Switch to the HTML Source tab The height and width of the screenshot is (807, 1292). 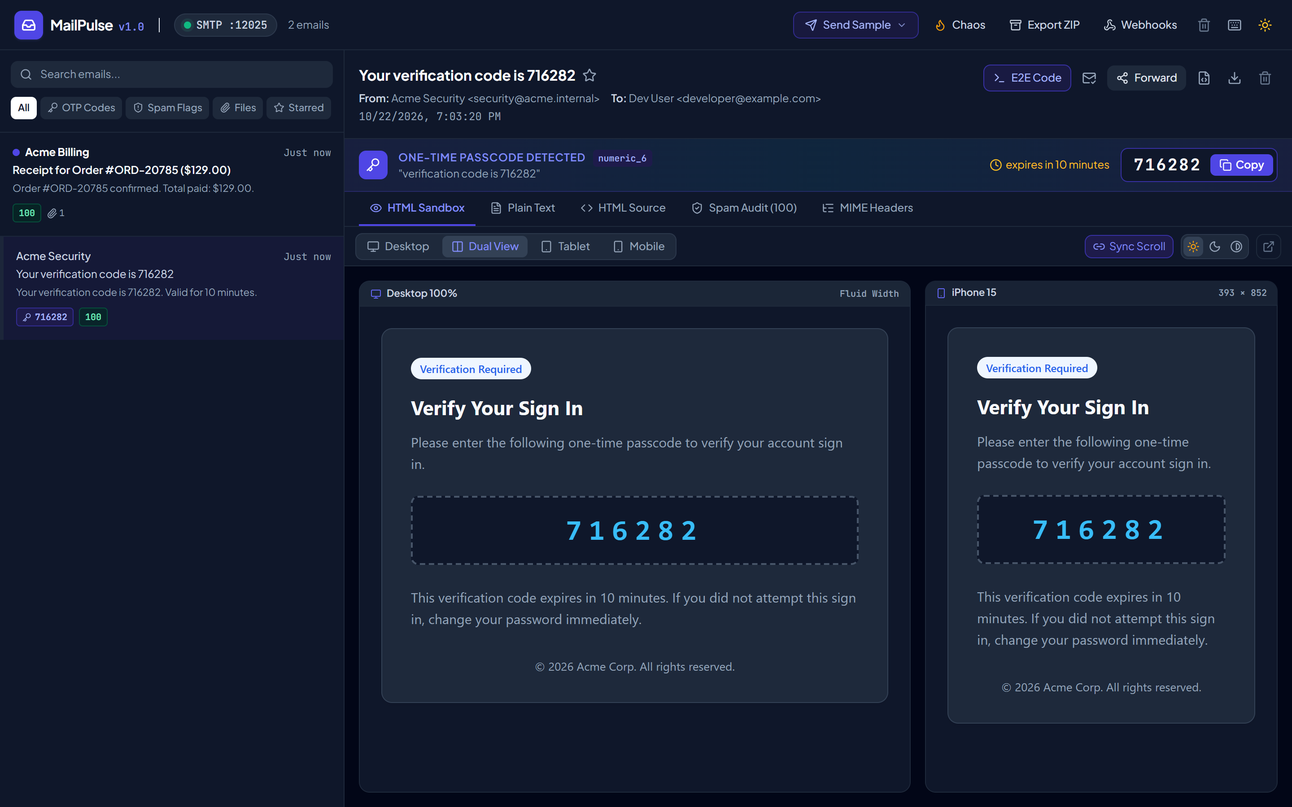(623, 208)
